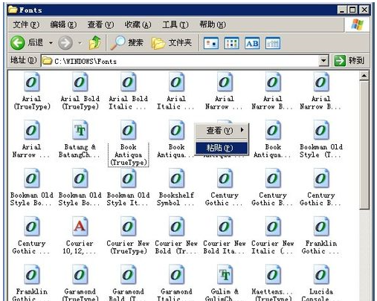
Task: Select Courier New Bold (Tr... font
Action: (x=176, y=236)
